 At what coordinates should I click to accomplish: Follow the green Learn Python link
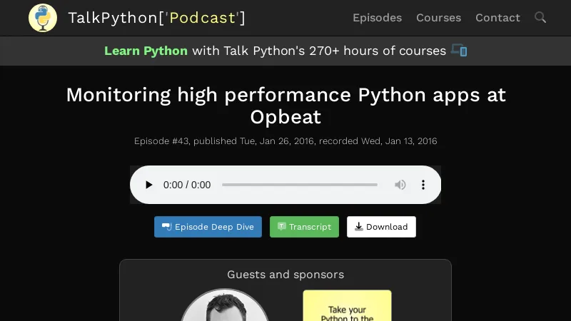click(x=146, y=51)
